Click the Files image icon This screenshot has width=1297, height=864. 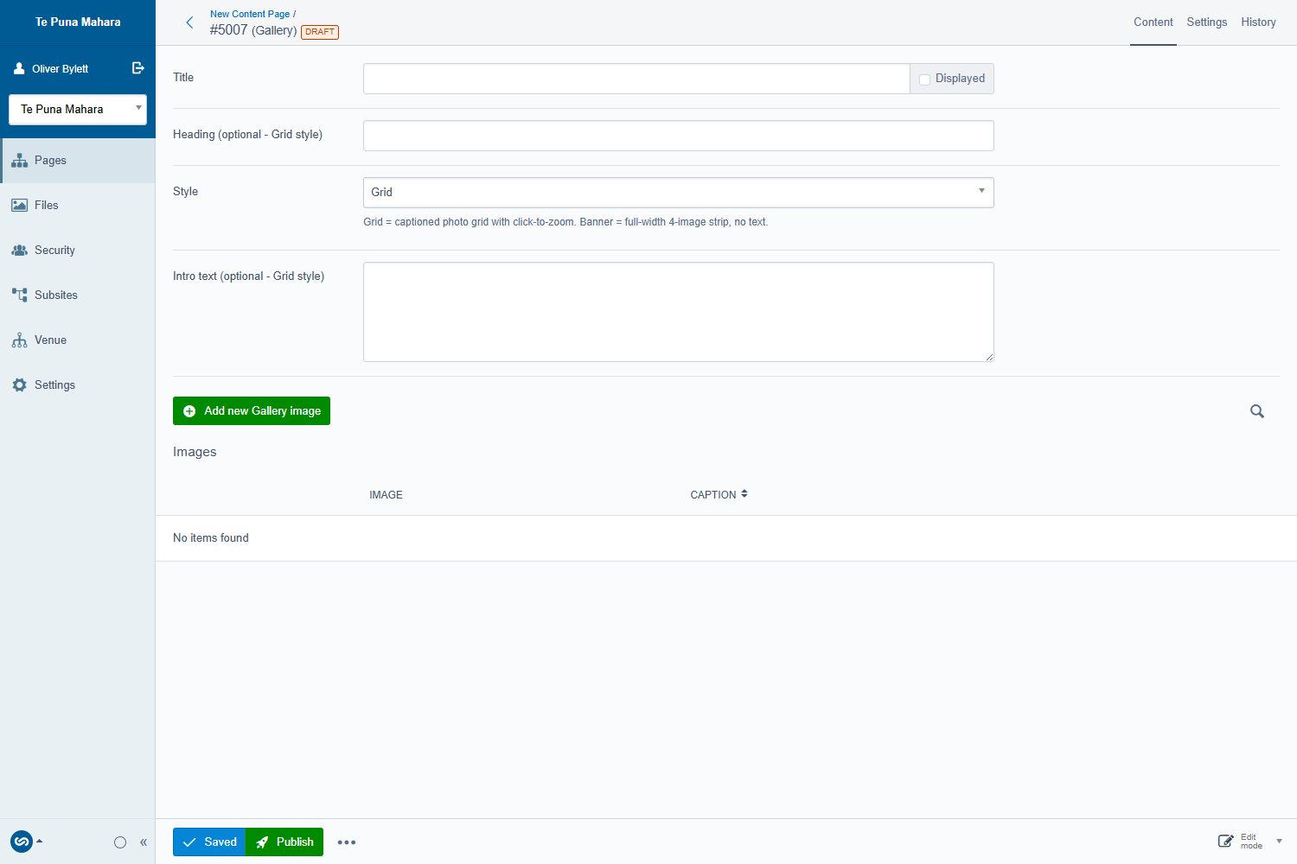pyautogui.click(x=19, y=205)
